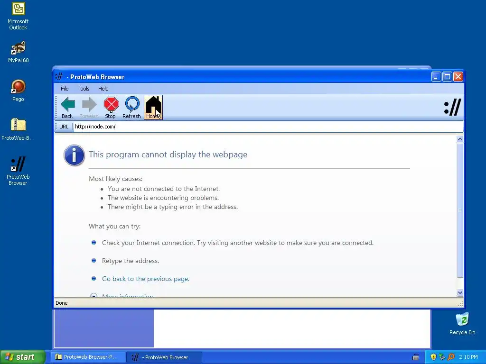Follow 'Go back to the previous page' link
Viewport: 486px width, 364px height.
point(146,279)
